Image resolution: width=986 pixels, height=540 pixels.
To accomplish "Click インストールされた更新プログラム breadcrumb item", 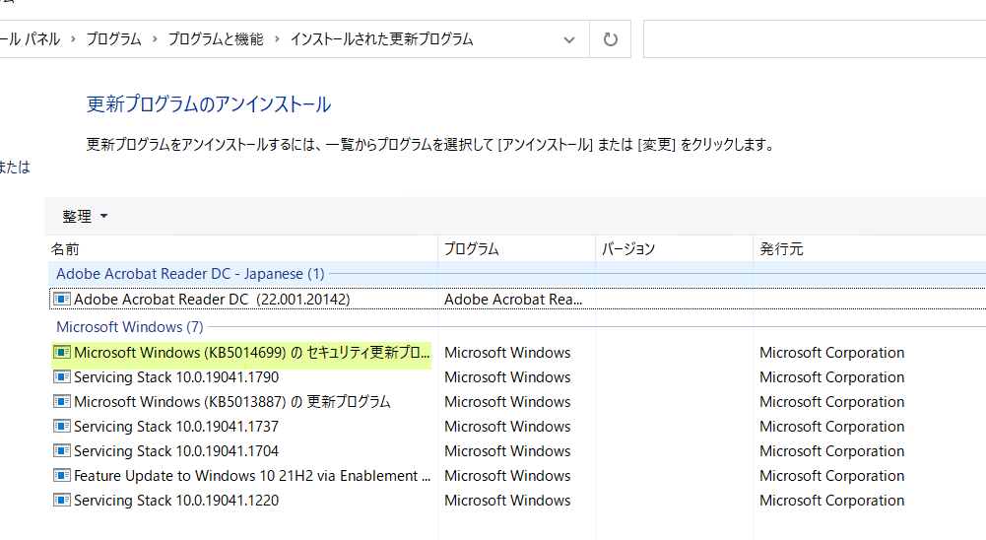I will pyautogui.click(x=382, y=39).
